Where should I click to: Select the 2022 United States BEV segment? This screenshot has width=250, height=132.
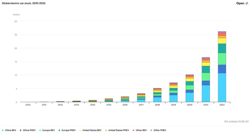[x=222, y=41]
